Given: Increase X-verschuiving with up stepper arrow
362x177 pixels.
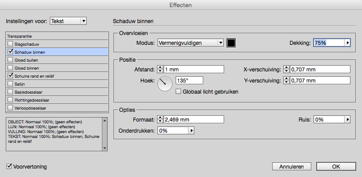Looking at the screenshot, I should pos(286,67).
